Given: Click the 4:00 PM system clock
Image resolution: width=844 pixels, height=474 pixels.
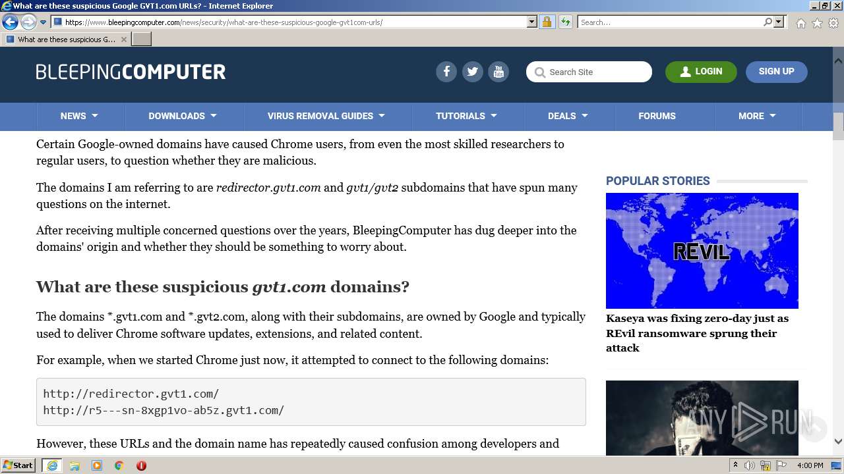Looking at the screenshot, I should (810, 465).
